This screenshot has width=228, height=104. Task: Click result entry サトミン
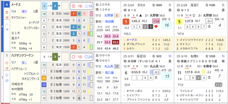[x=185, y=44]
